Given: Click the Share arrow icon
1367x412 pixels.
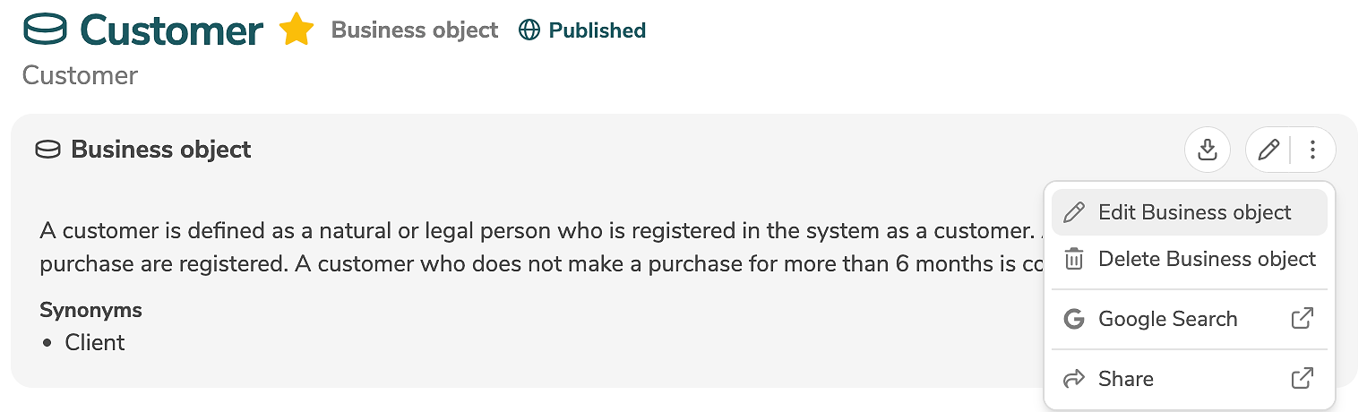Looking at the screenshot, I should click(1073, 379).
